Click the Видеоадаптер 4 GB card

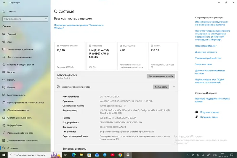click(x=132, y=56)
